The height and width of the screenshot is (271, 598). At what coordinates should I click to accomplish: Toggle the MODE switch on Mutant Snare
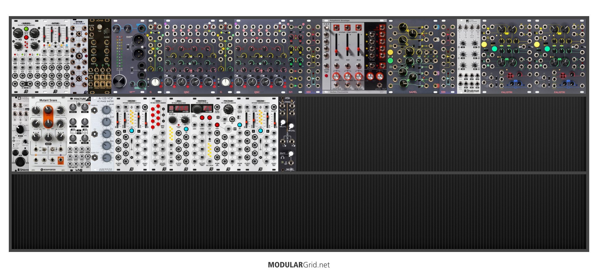pyautogui.click(x=44, y=149)
